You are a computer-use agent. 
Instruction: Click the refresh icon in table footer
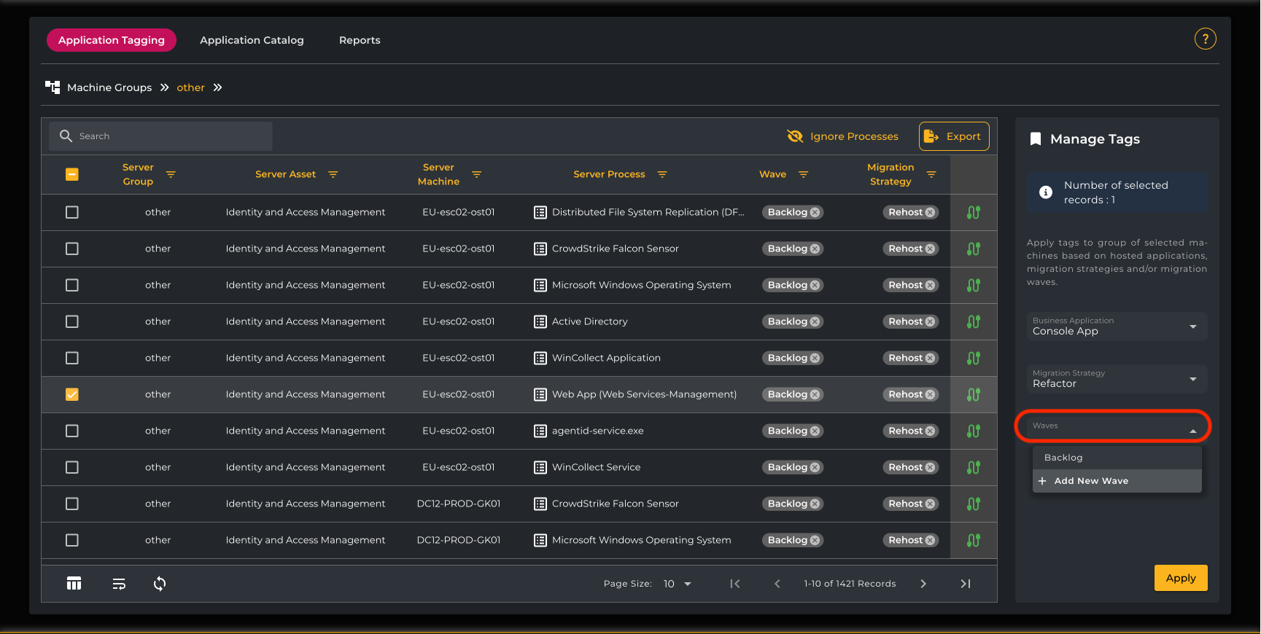[160, 583]
